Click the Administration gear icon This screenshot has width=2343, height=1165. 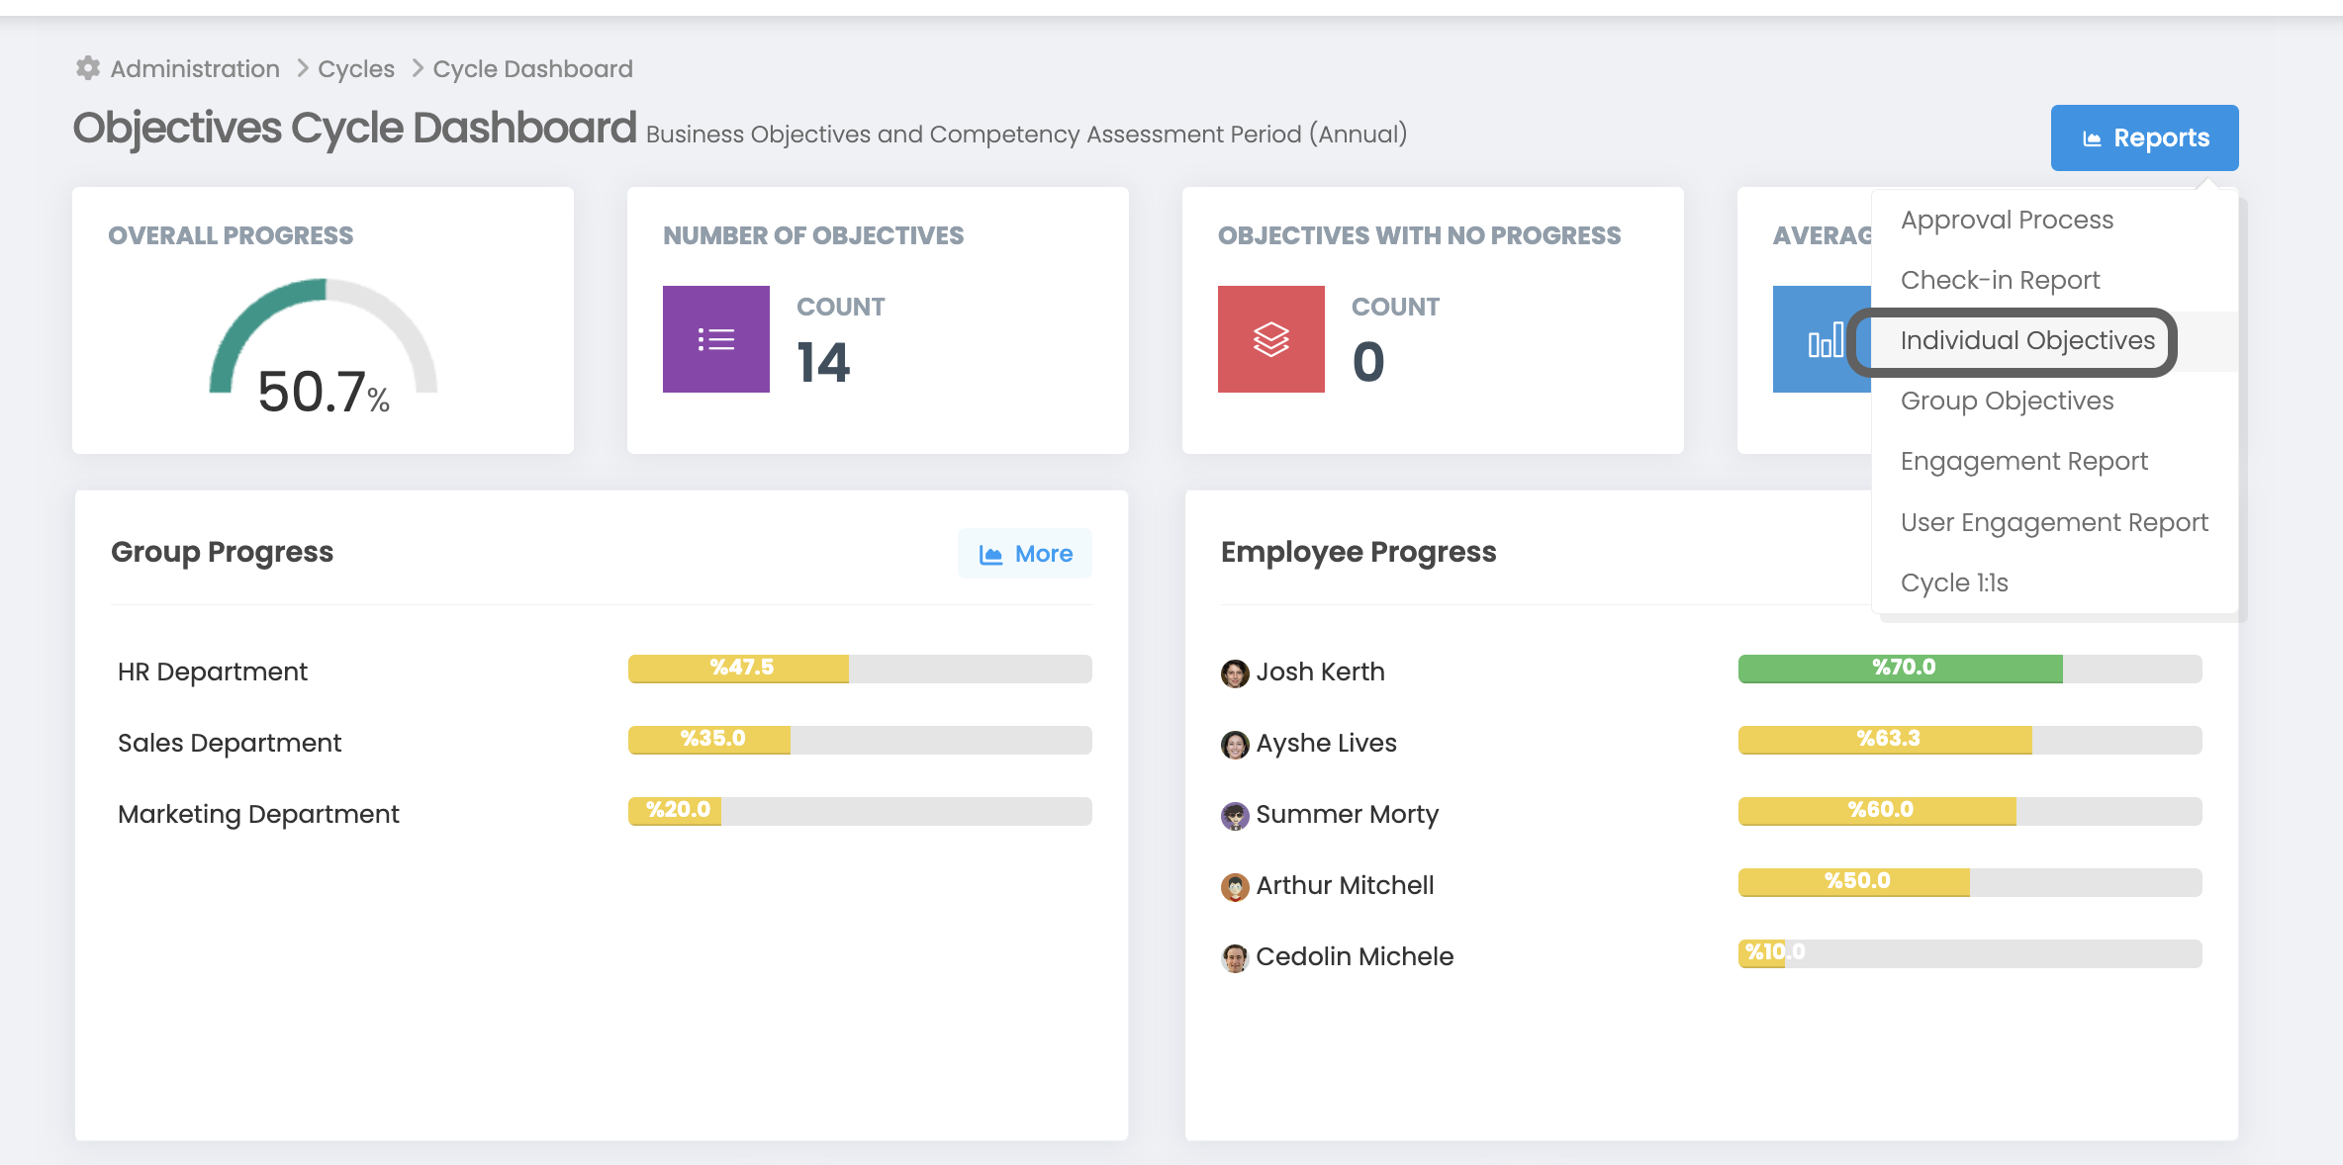[88, 68]
